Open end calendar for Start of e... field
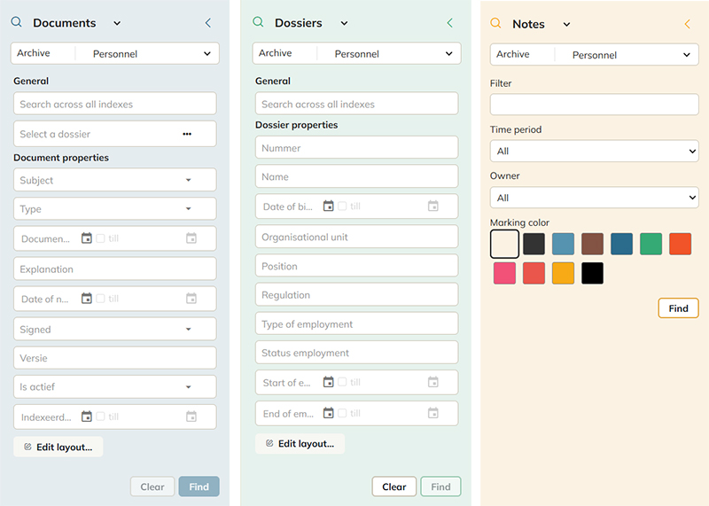 (x=433, y=382)
